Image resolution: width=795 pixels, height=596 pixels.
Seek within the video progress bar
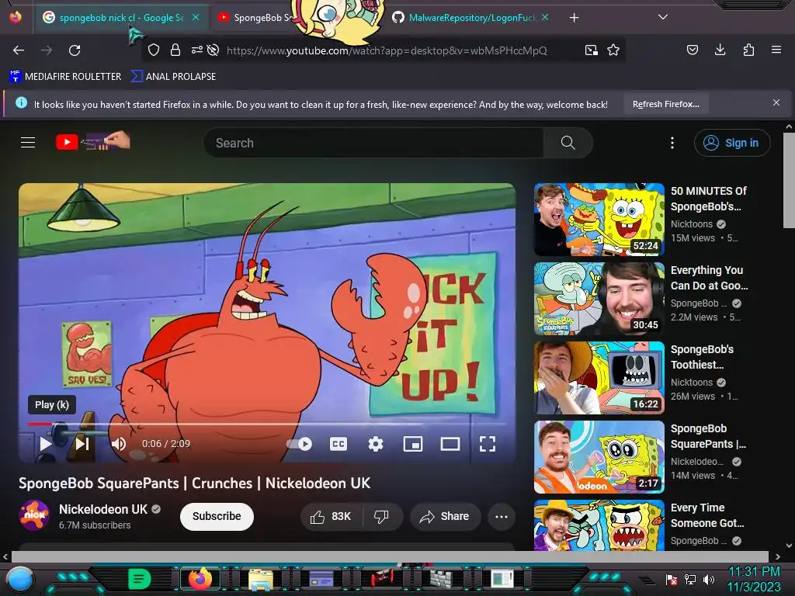coord(267,424)
